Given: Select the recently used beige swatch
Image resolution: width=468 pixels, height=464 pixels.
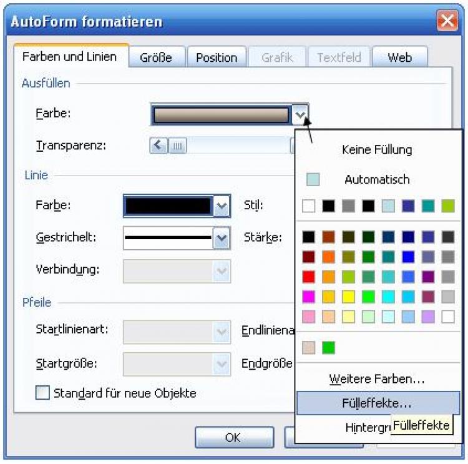Looking at the screenshot, I should point(309,347).
